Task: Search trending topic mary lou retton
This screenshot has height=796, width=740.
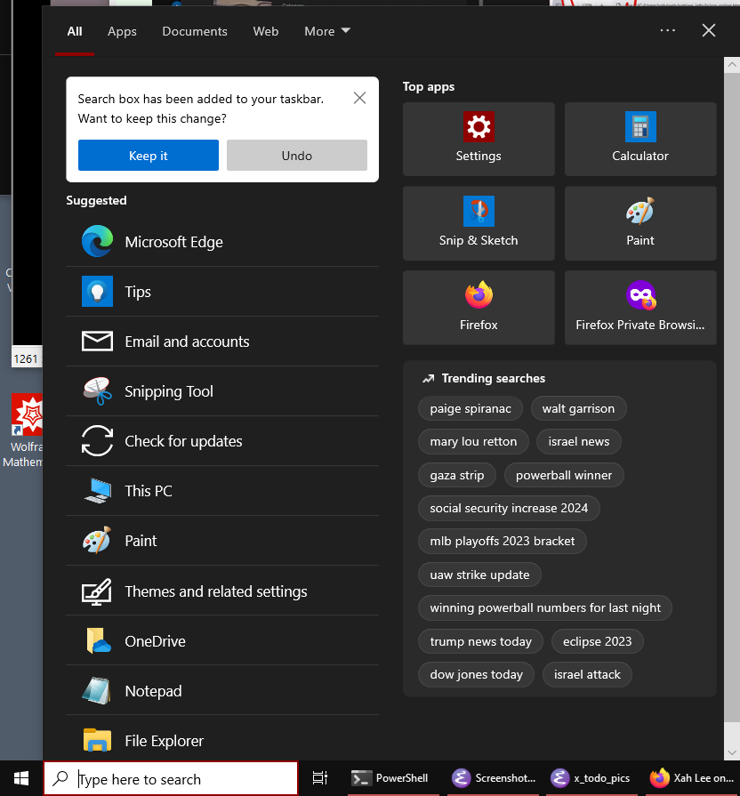Action: tap(473, 441)
